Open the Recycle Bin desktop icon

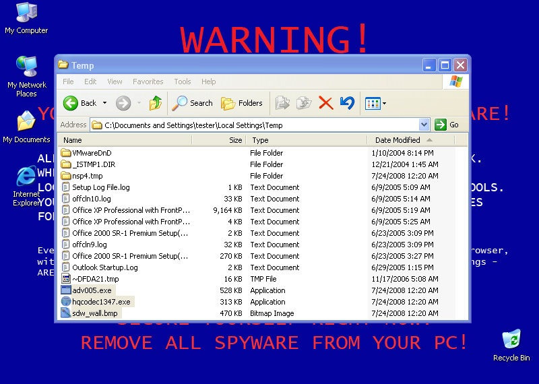click(511, 344)
